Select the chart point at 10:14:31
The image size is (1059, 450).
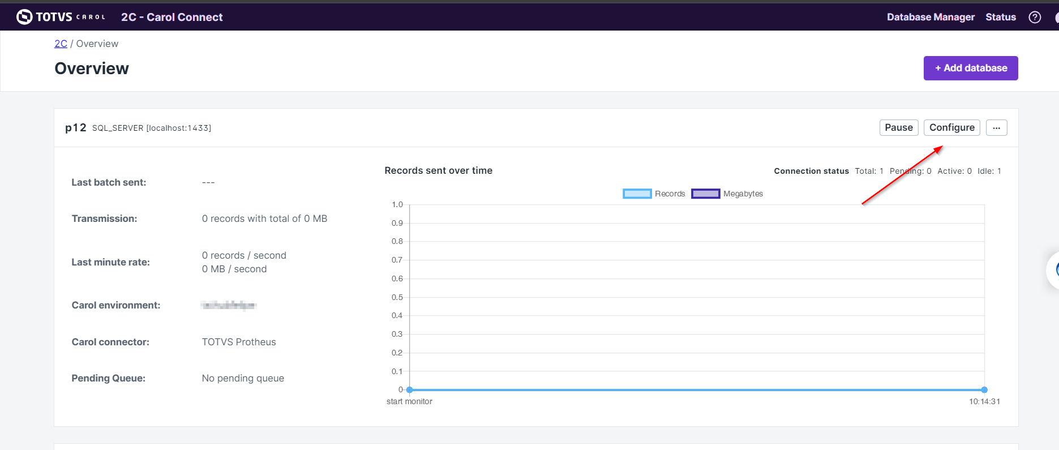click(x=984, y=389)
